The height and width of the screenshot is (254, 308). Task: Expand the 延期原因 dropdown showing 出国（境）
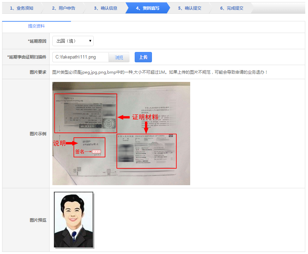pyautogui.click(x=73, y=41)
